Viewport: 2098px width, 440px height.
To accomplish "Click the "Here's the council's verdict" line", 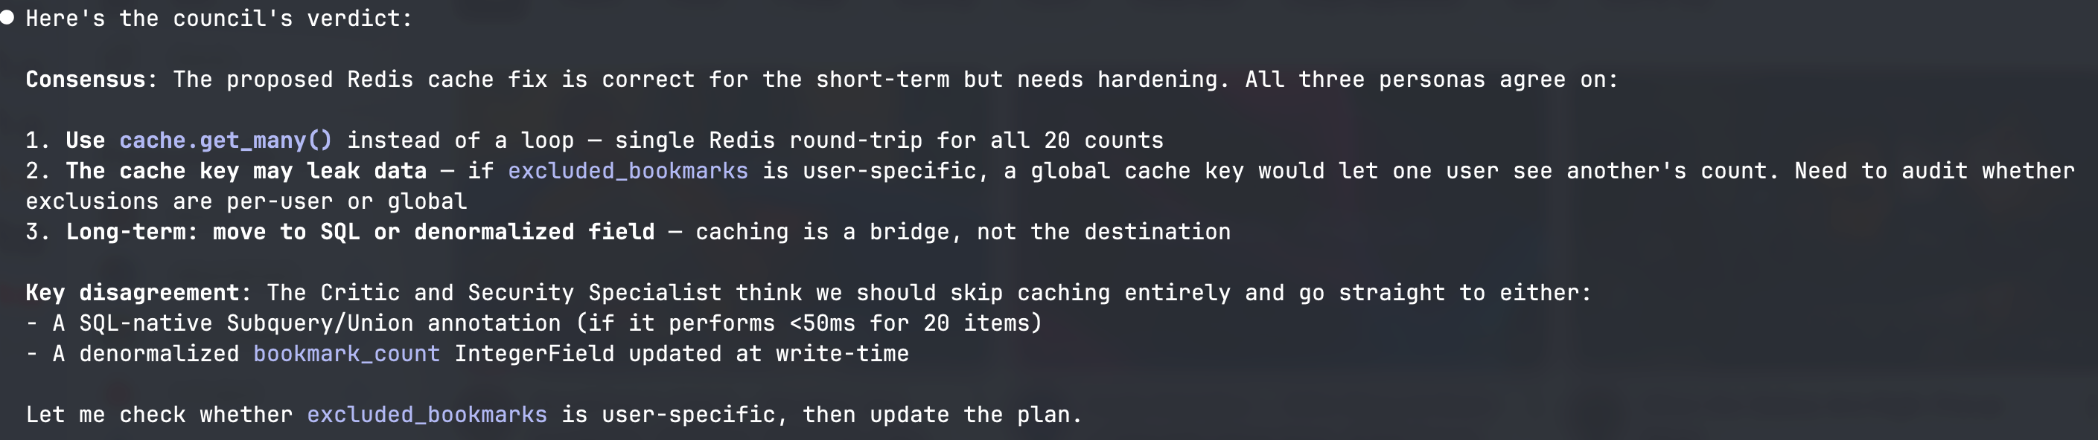I will point(219,19).
